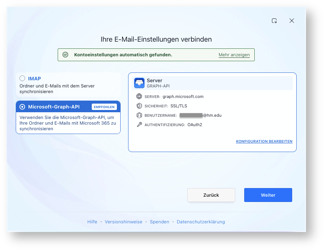The width and height of the screenshot is (324, 250).
Task: Open the Spenden link
Action: (x=160, y=221)
